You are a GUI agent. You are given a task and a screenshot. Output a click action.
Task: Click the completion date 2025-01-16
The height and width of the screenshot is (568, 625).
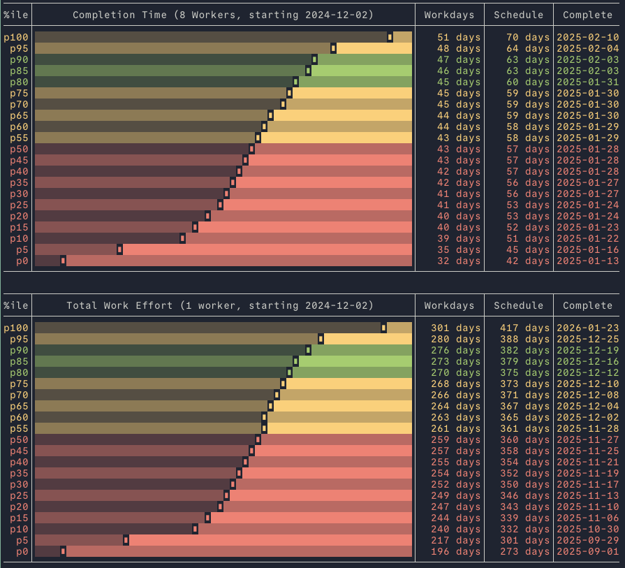(x=588, y=249)
